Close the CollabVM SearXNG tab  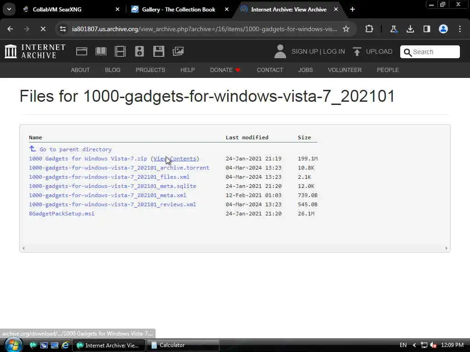pyautogui.click(x=117, y=10)
